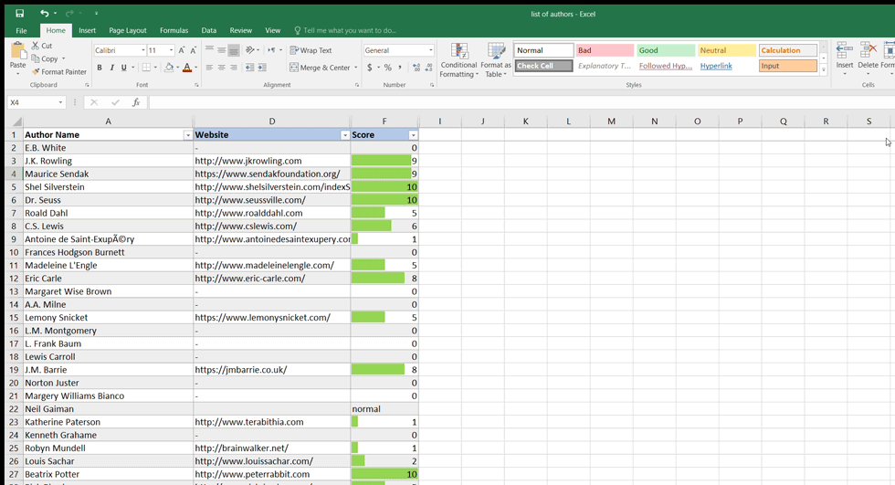The height and width of the screenshot is (485, 895).
Task: Open the Author Name filter dropdown
Action: click(187, 135)
